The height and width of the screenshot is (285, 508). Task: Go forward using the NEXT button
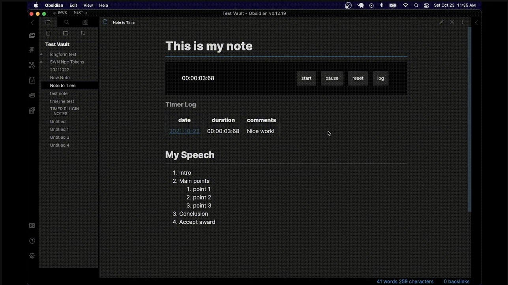pos(81,13)
